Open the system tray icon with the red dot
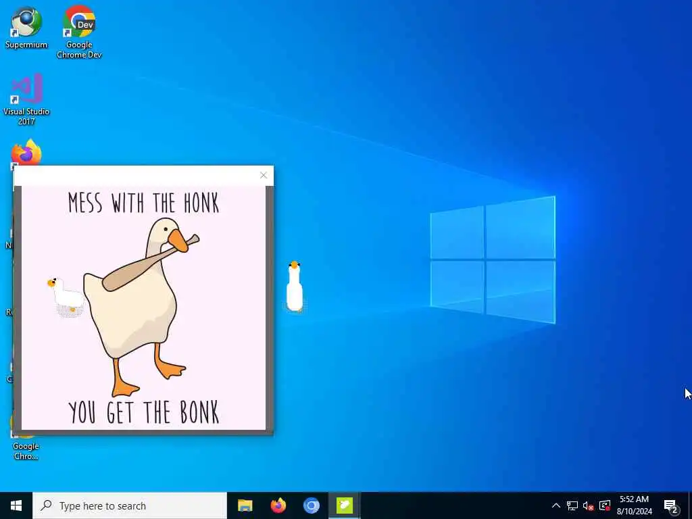 [x=605, y=505]
